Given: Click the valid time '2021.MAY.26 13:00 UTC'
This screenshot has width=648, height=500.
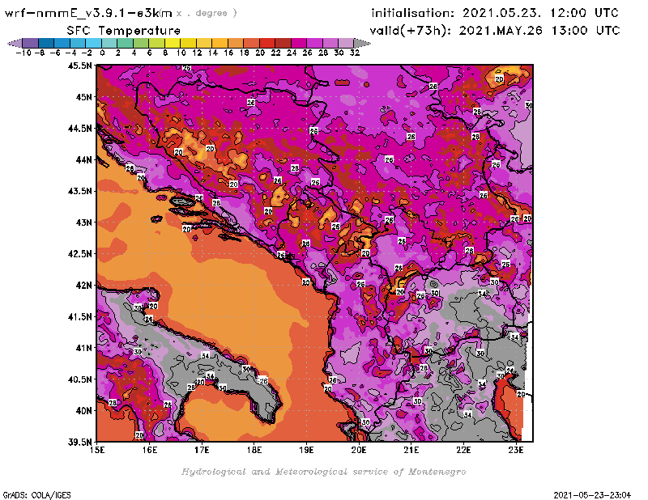Looking at the screenshot, I should 539,31.
